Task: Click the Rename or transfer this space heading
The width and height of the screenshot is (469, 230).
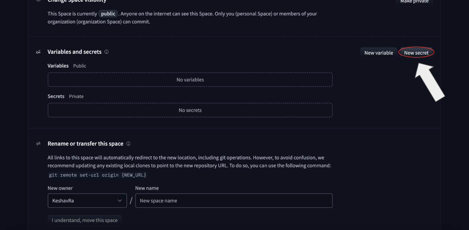Action: tap(85, 144)
